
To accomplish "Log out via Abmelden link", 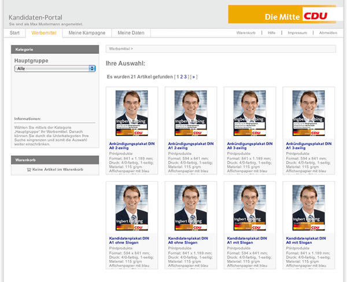I will [x=328, y=33].
